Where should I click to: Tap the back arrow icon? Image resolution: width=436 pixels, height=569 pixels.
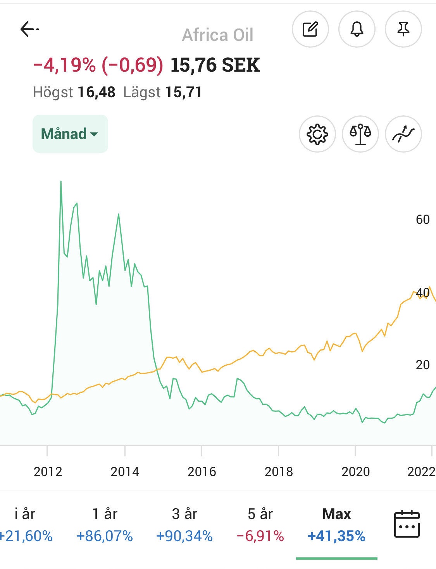[x=29, y=29]
